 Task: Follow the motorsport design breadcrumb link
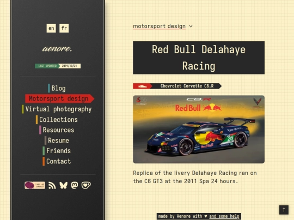159,26
